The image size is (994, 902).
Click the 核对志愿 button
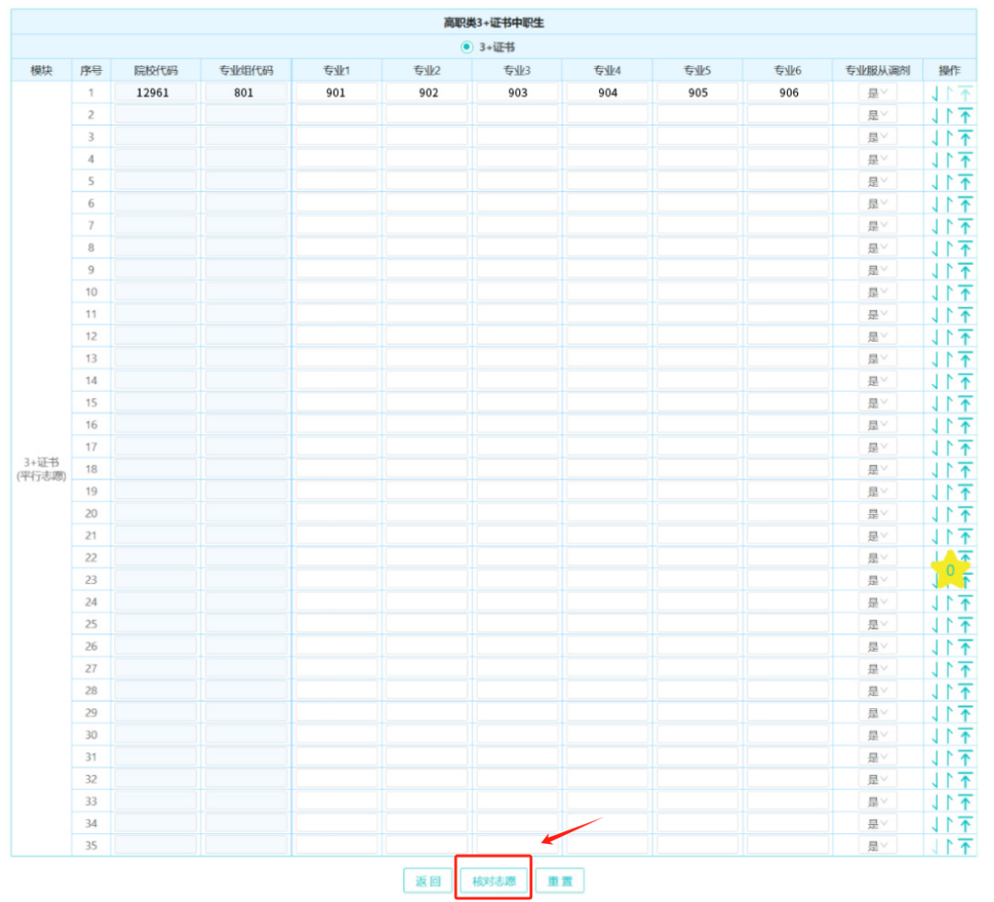pyautogui.click(x=493, y=881)
